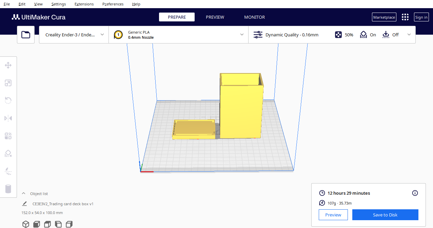The image size is (433, 228).
Task: Switch to the MONITOR stage tab
Action: pos(255,17)
